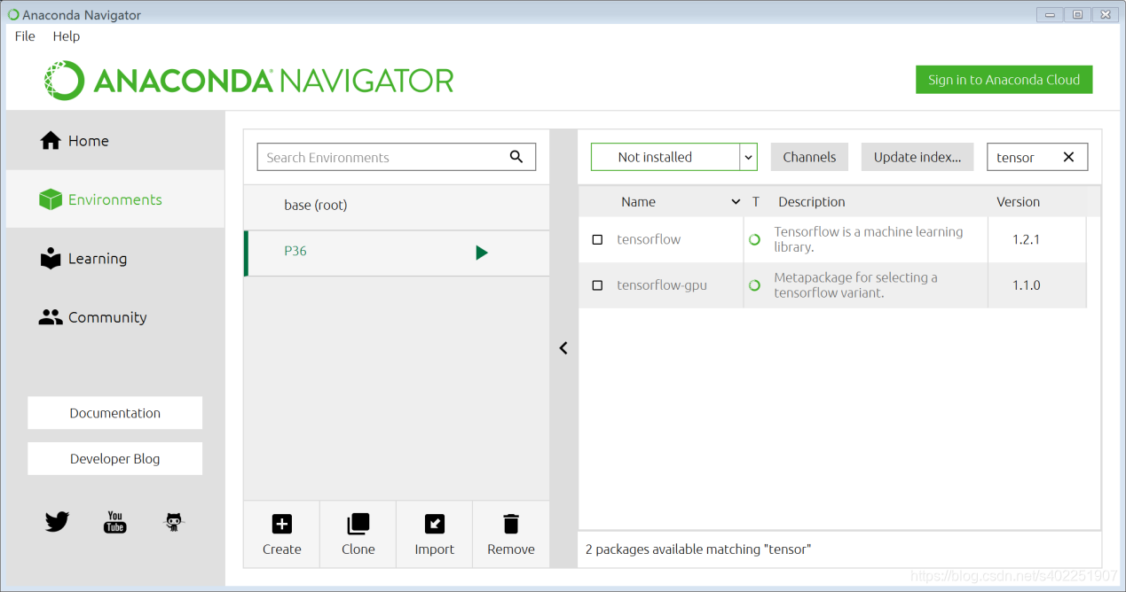The image size is (1126, 592).
Task: Open the Environments section
Action: tap(115, 199)
